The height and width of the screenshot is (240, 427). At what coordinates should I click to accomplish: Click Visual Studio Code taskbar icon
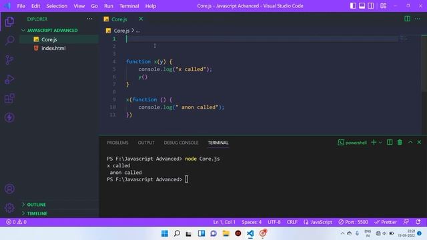tap(250, 233)
